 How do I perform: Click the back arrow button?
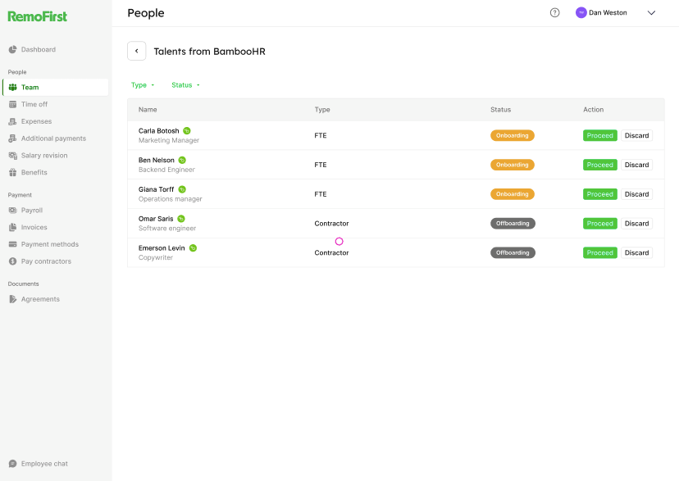(x=136, y=51)
